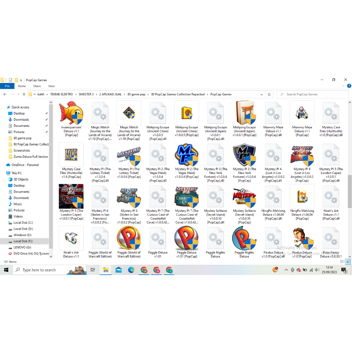Image resolution: width=352 pixels, height=352 pixels.
Task: Select Mummy Maze Deluxe v1.1 [PopCap].dll file
Action: 273,113
